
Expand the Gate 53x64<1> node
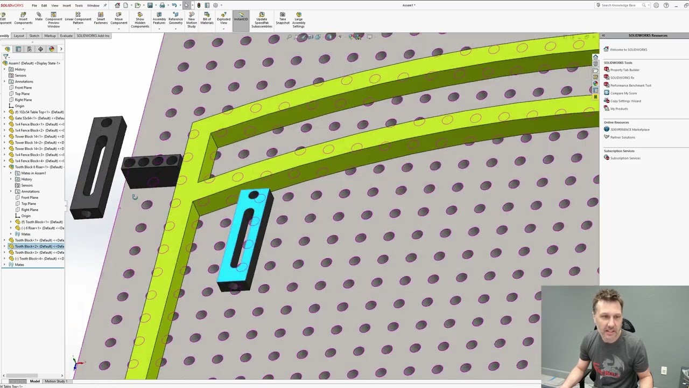[x=4, y=118]
